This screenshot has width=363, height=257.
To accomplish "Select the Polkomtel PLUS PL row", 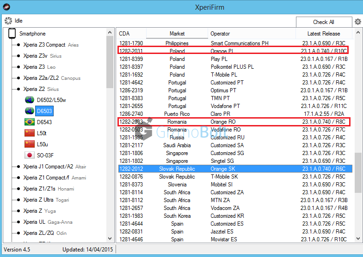I will pyautogui.click(x=235, y=67).
